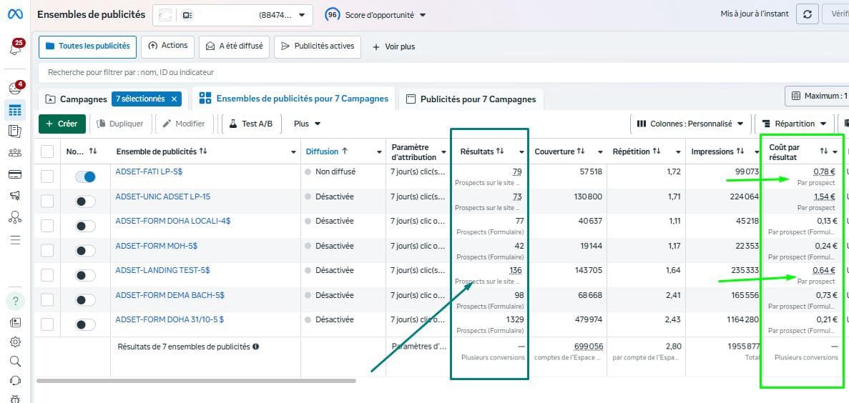
Task: Open the all tools hamburger menu icon
Action: coord(15,239)
